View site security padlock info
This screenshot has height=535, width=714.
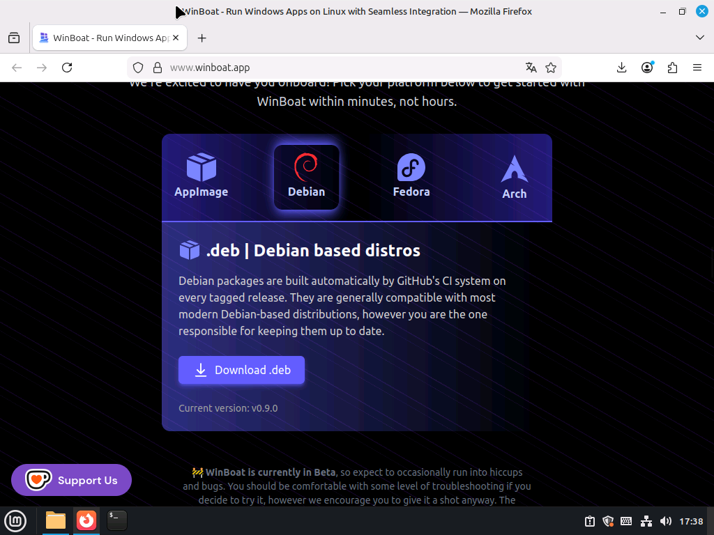[x=157, y=68]
